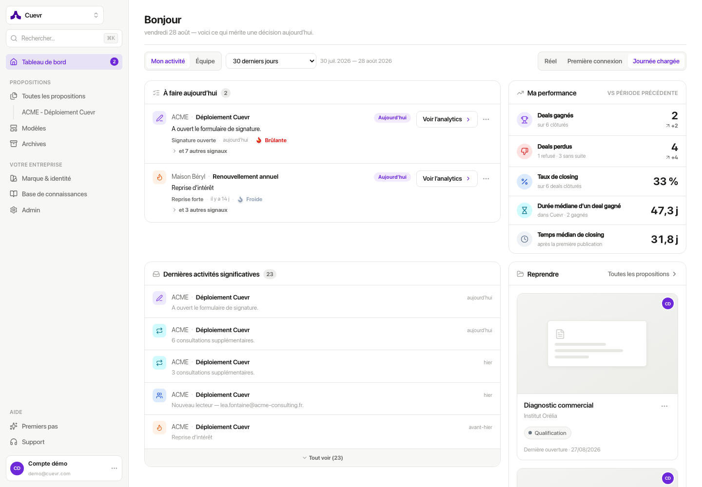Click the Archives box icon
Screen dimensions: 702x487
click(x=14, y=144)
